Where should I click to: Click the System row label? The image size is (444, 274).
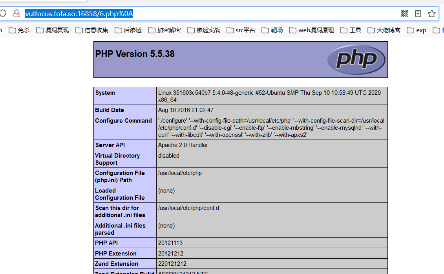(x=105, y=93)
